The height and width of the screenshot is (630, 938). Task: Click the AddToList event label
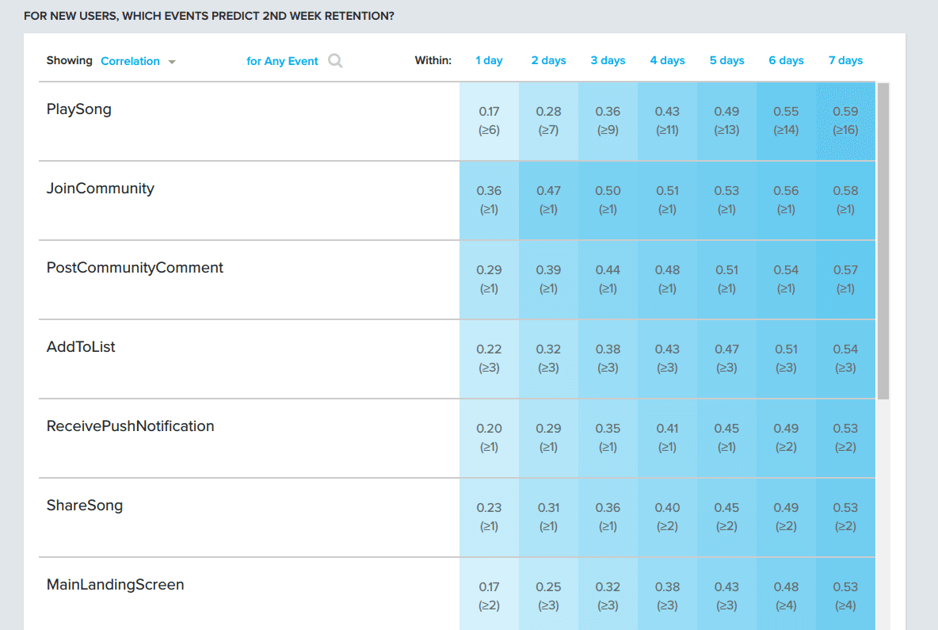81,347
